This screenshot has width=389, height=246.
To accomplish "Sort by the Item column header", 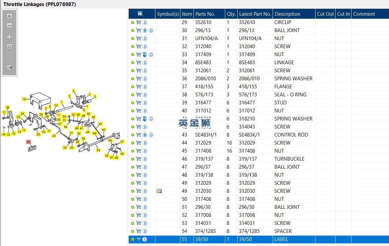I will click(x=187, y=14).
